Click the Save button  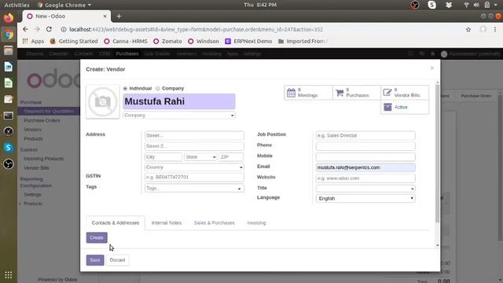[95, 260]
